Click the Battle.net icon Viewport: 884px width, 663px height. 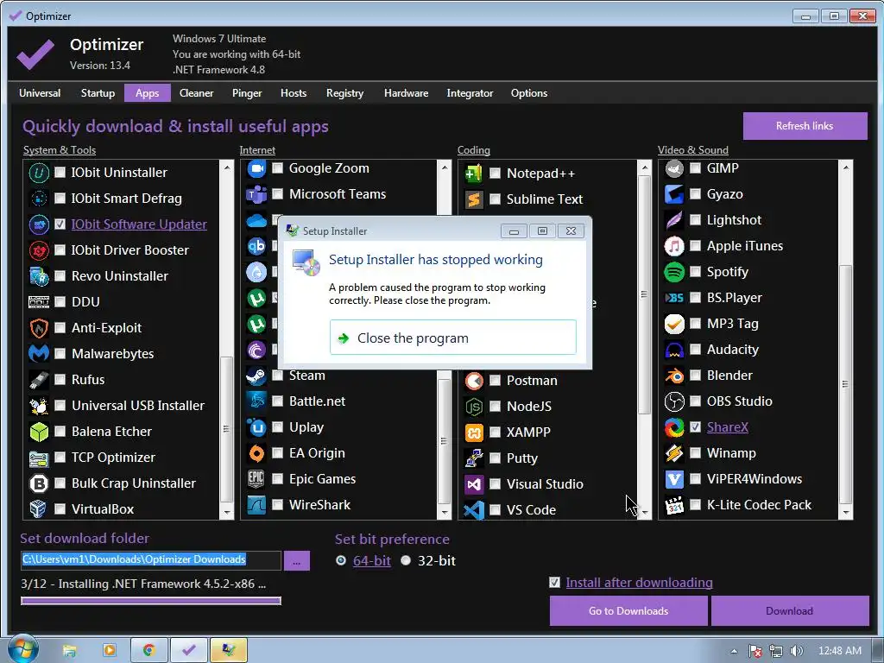(256, 401)
